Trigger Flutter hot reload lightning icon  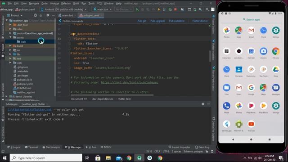tap(159, 9)
